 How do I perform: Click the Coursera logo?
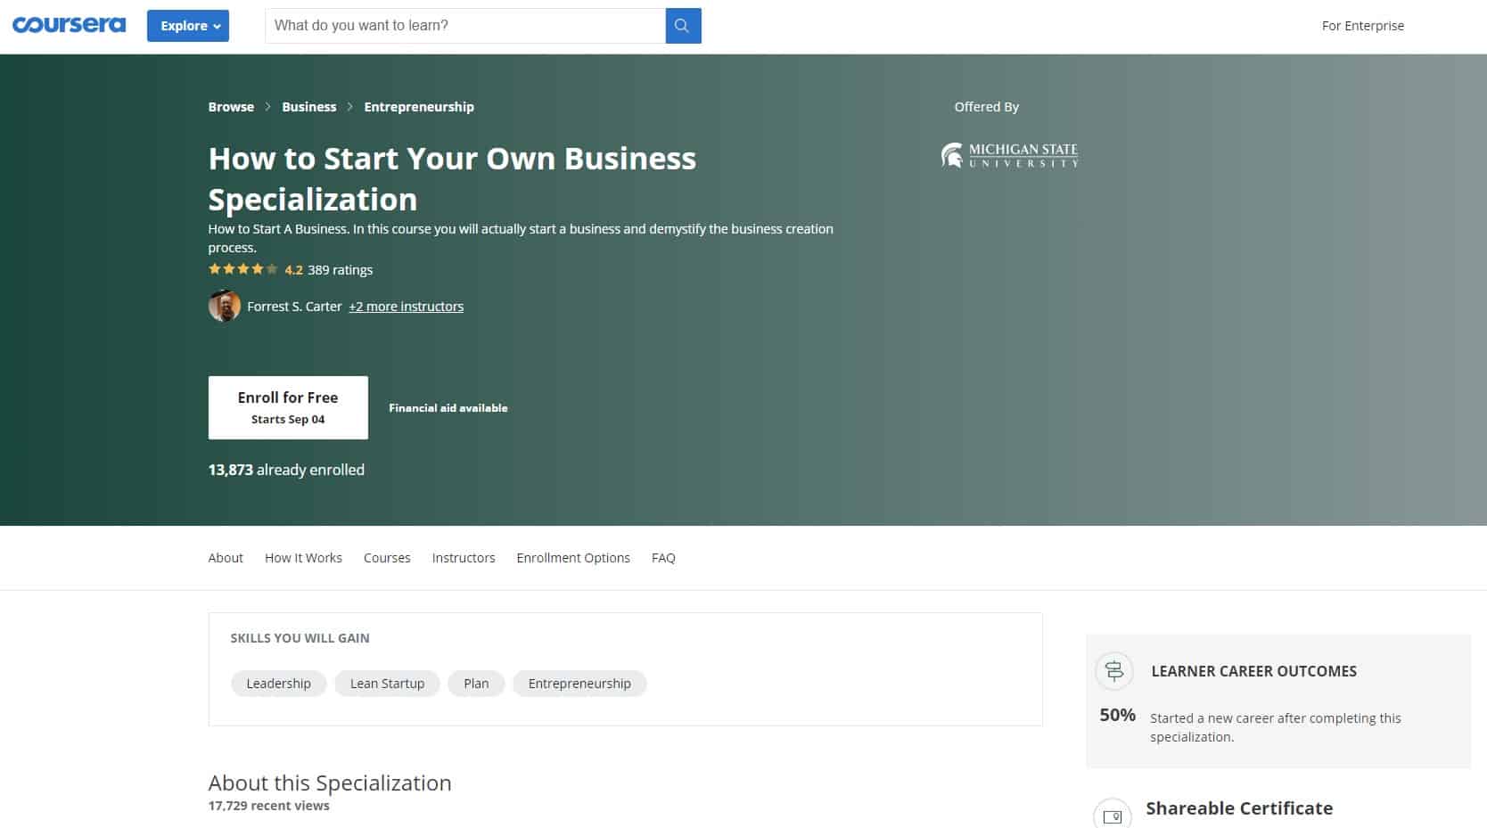pos(69,25)
